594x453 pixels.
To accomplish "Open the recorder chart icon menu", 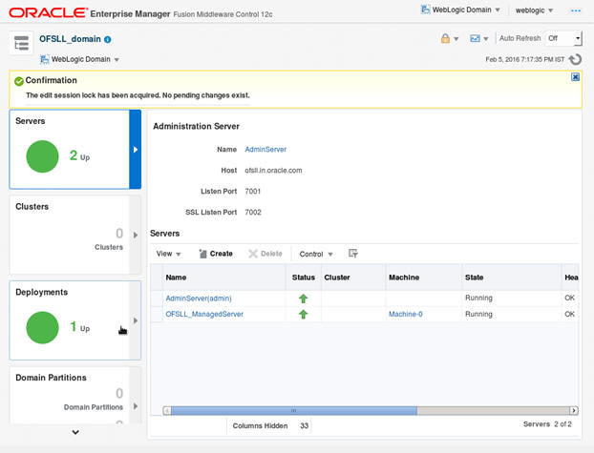I will tap(475, 38).
